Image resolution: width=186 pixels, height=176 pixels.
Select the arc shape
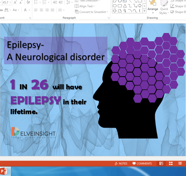pyautogui.click(x=130, y=11)
